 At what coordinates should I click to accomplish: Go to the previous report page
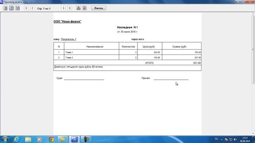[32, 8]
